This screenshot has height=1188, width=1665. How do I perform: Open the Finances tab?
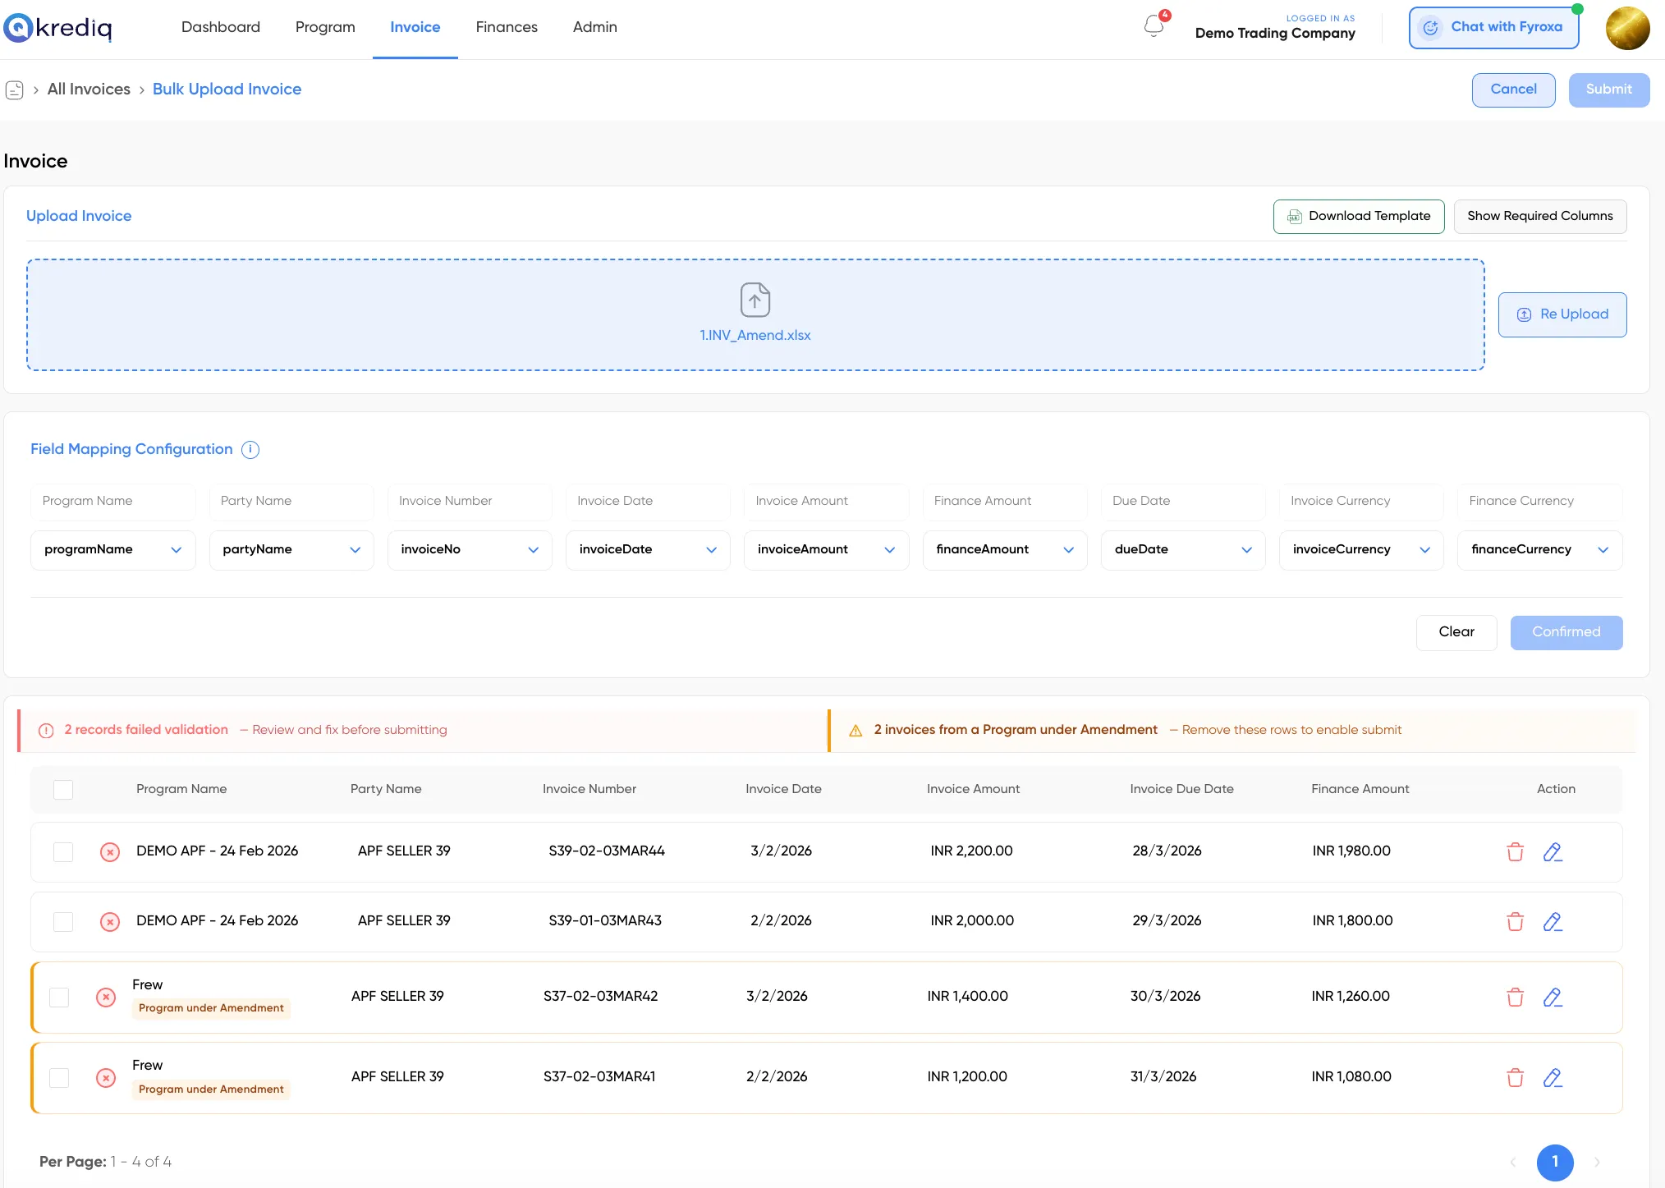tap(507, 27)
